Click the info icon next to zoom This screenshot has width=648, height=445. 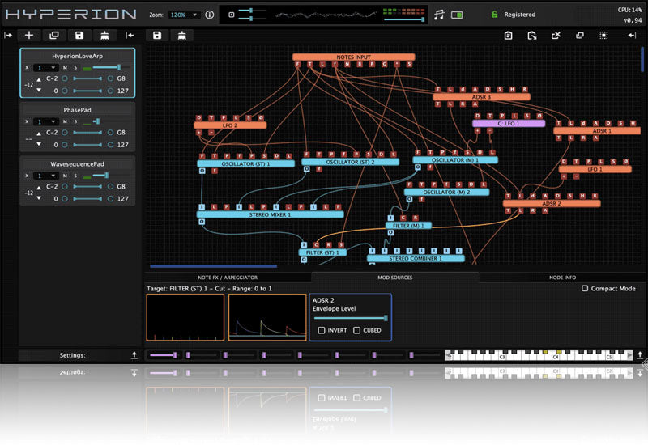[210, 15]
